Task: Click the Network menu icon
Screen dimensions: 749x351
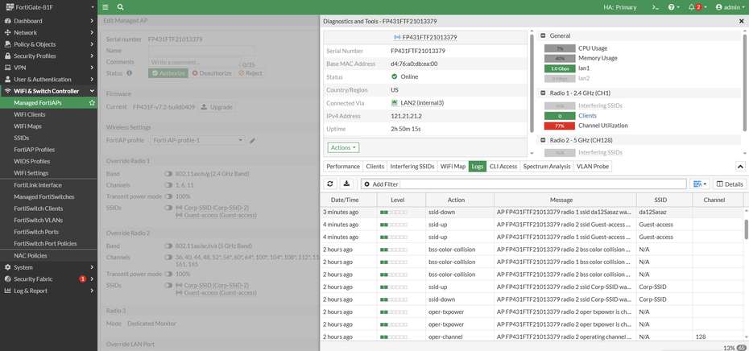Action: [x=7, y=32]
